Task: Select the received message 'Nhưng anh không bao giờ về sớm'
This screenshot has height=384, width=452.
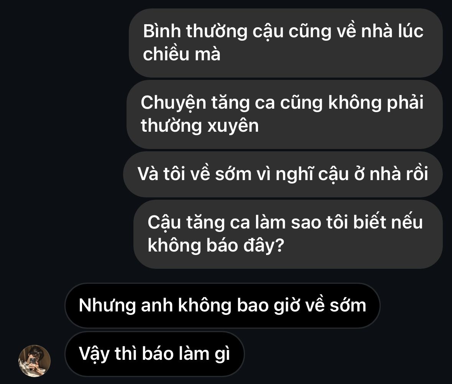Action: point(222,305)
